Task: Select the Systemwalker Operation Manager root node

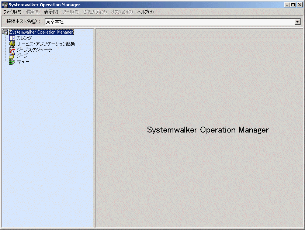Action: click(41, 32)
